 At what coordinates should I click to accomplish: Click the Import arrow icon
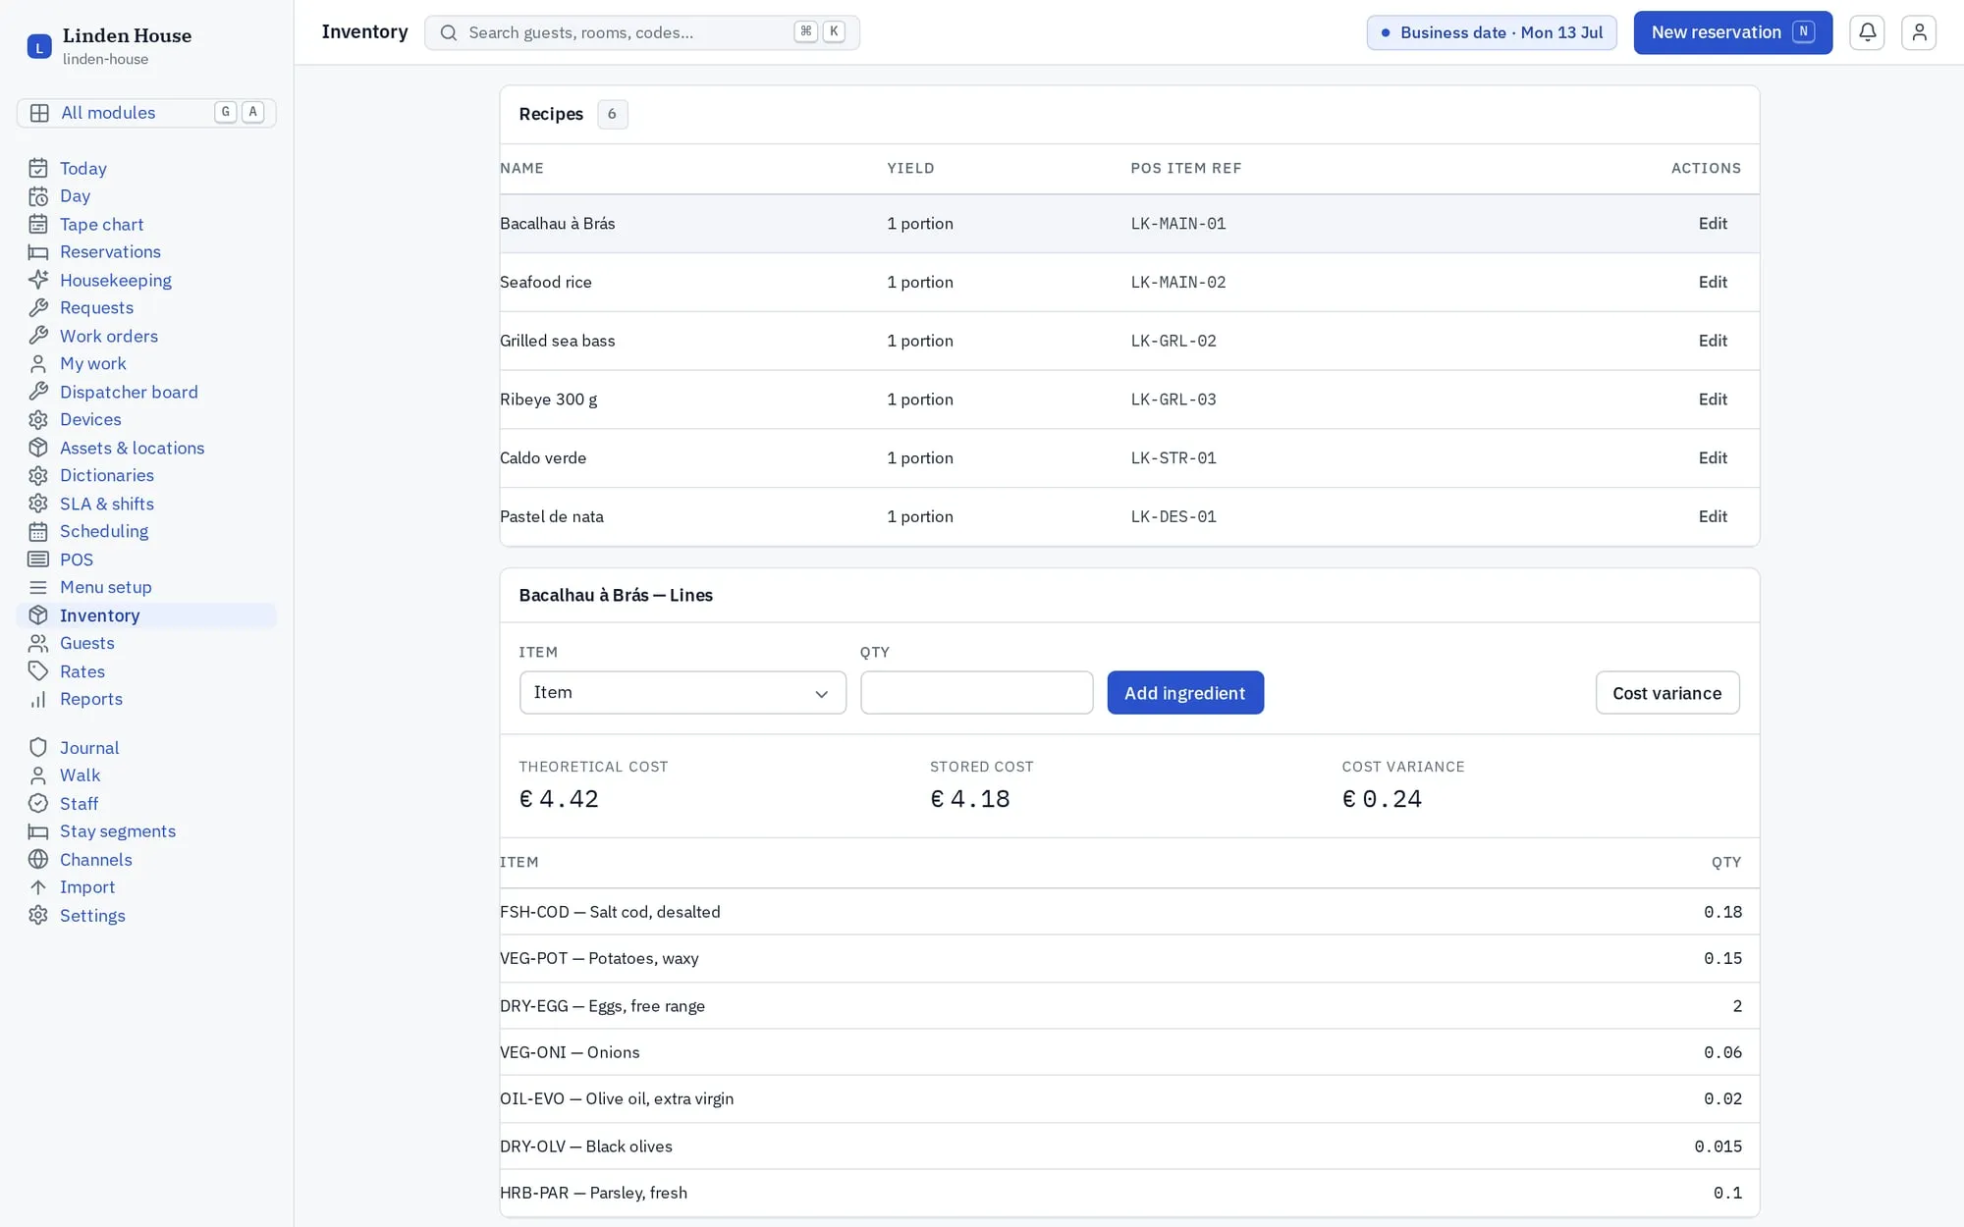coord(38,887)
